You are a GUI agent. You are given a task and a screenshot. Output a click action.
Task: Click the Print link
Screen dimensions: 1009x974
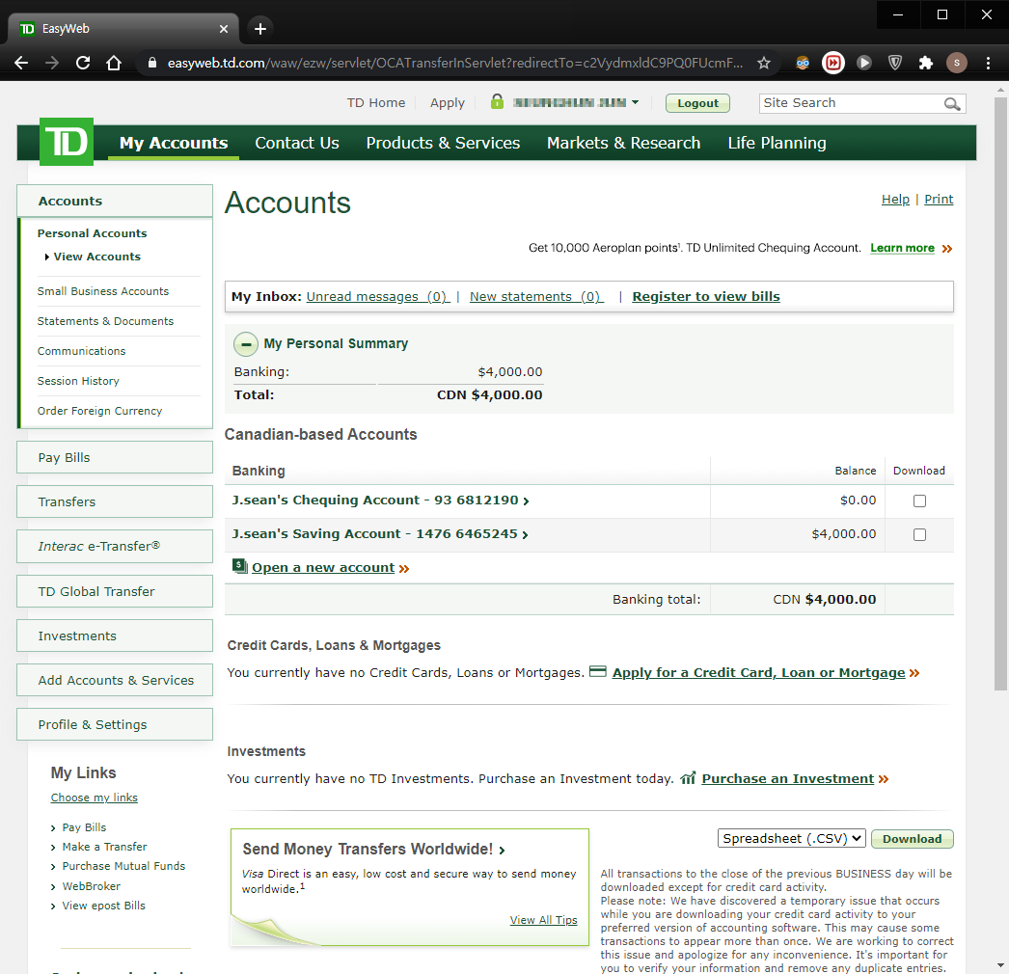(939, 200)
